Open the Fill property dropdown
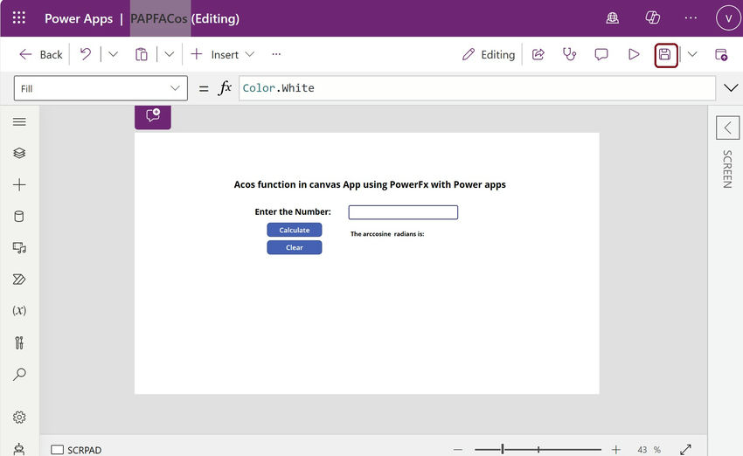743x456 pixels. pos(101,88)
